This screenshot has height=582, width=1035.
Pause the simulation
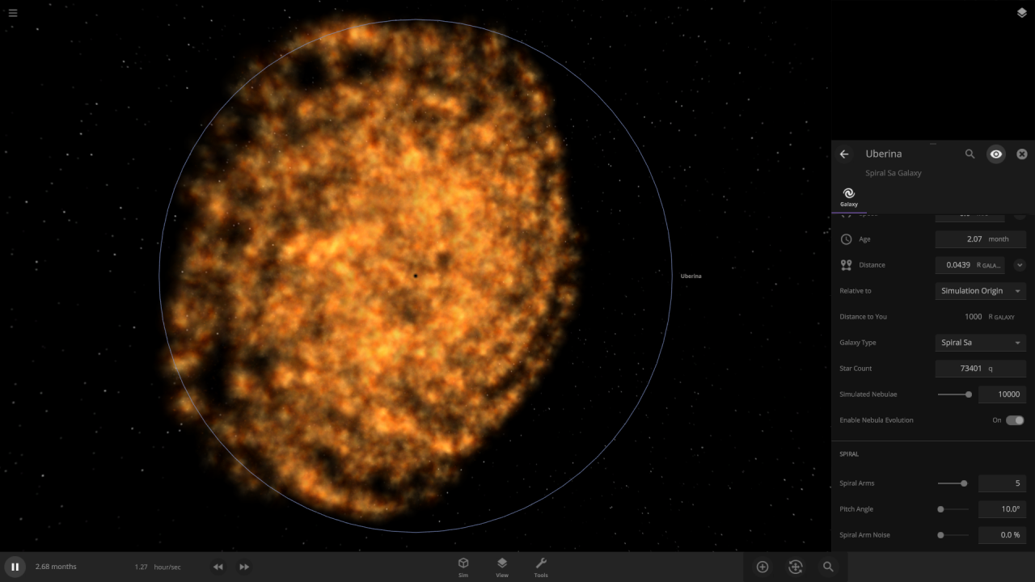pos(15,567)
